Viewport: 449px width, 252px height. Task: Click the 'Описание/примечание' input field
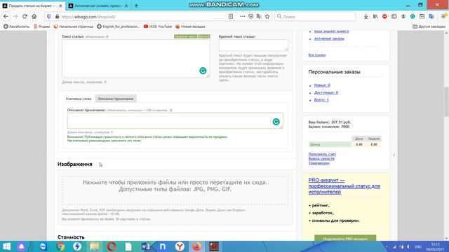tap(175, 120)
